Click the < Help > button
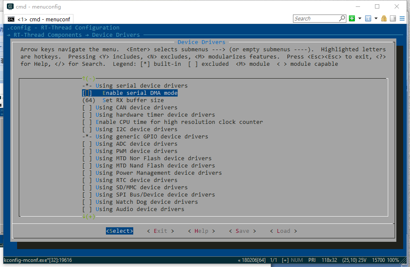Image resolution: width=410 pixels, height=267 pixels. coord(201,231)
